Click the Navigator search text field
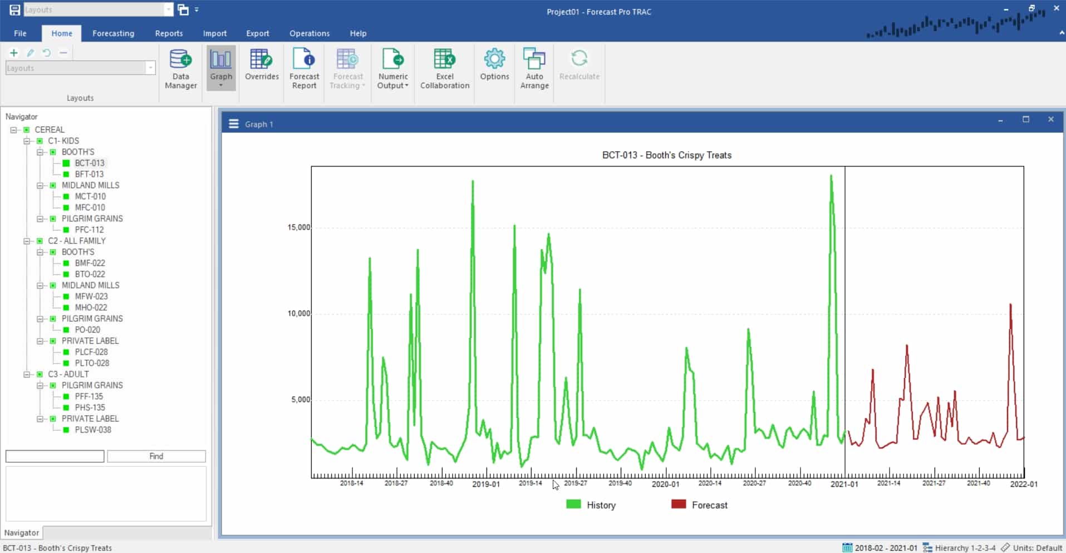 55,456
